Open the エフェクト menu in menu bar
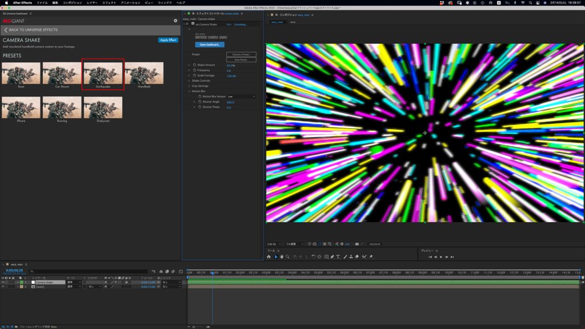Image resolution: width=585 pixels, height=329 pixels. coord(109,3)
